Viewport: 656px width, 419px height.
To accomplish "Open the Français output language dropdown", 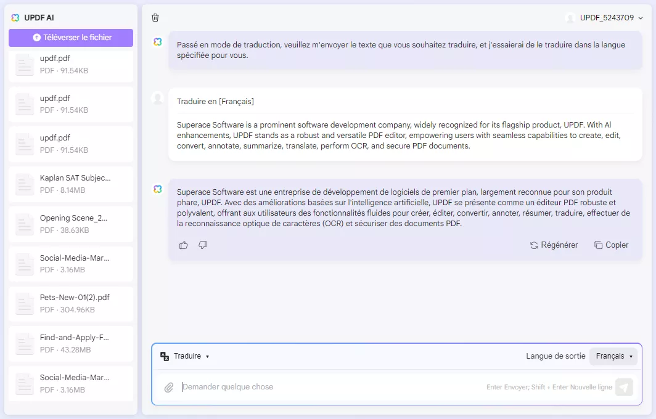I will 613,356.
